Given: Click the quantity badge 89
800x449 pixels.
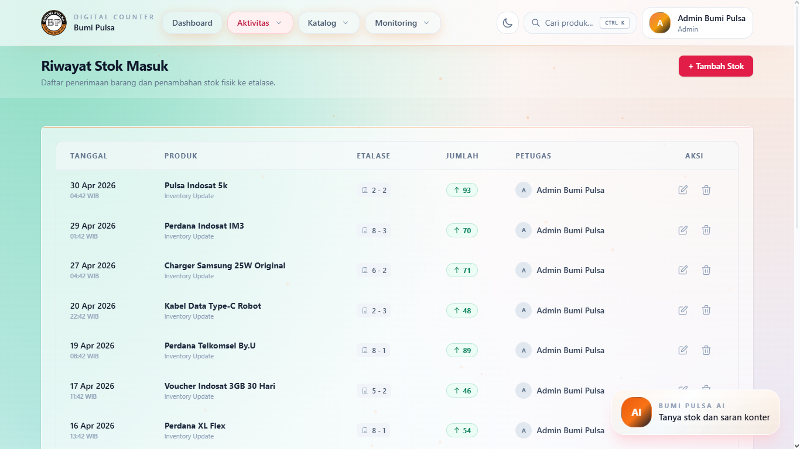Looking at the screenshot, I should point(462,350).
